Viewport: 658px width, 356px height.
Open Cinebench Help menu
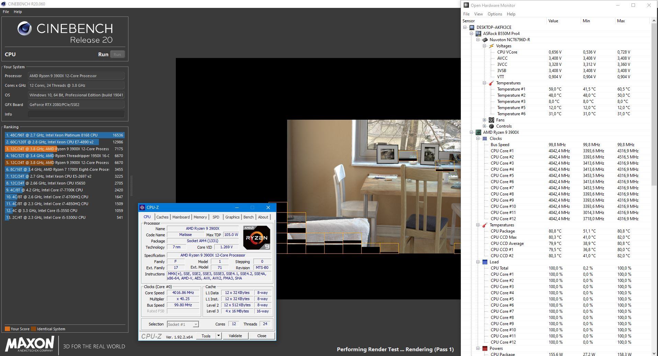pos(18,12)
